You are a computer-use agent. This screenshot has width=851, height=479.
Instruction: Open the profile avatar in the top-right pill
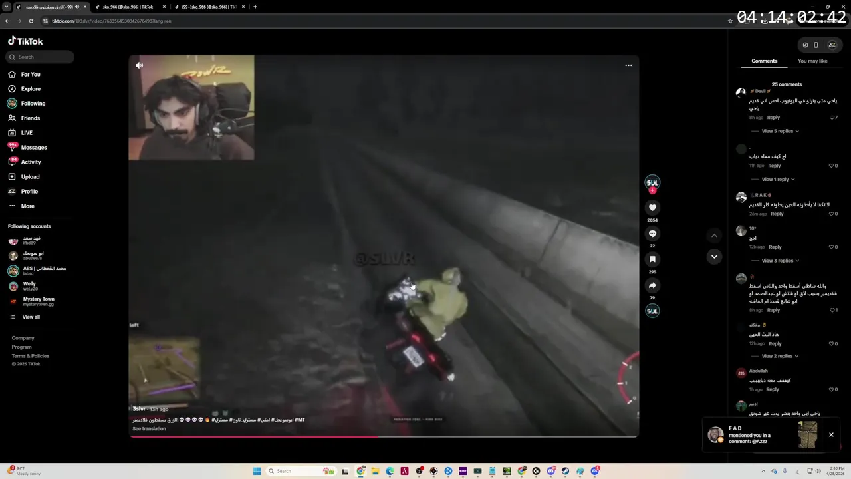click(832, 45)
